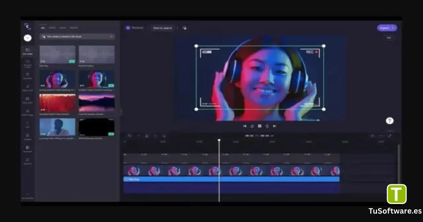The image size is (423, 222).
Task: Duplicate the selected timeline clip
Action: point(164,136)
